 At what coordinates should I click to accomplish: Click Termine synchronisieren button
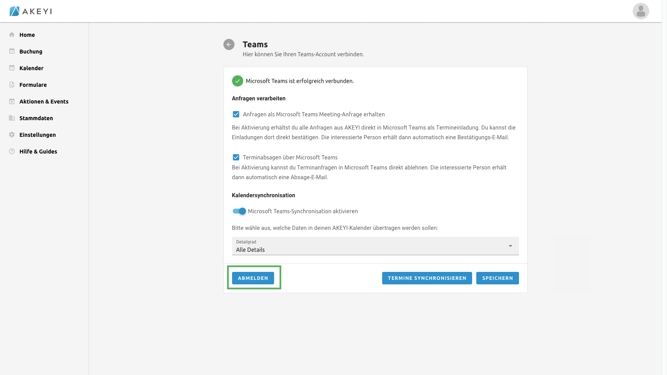tap(427, 278)
